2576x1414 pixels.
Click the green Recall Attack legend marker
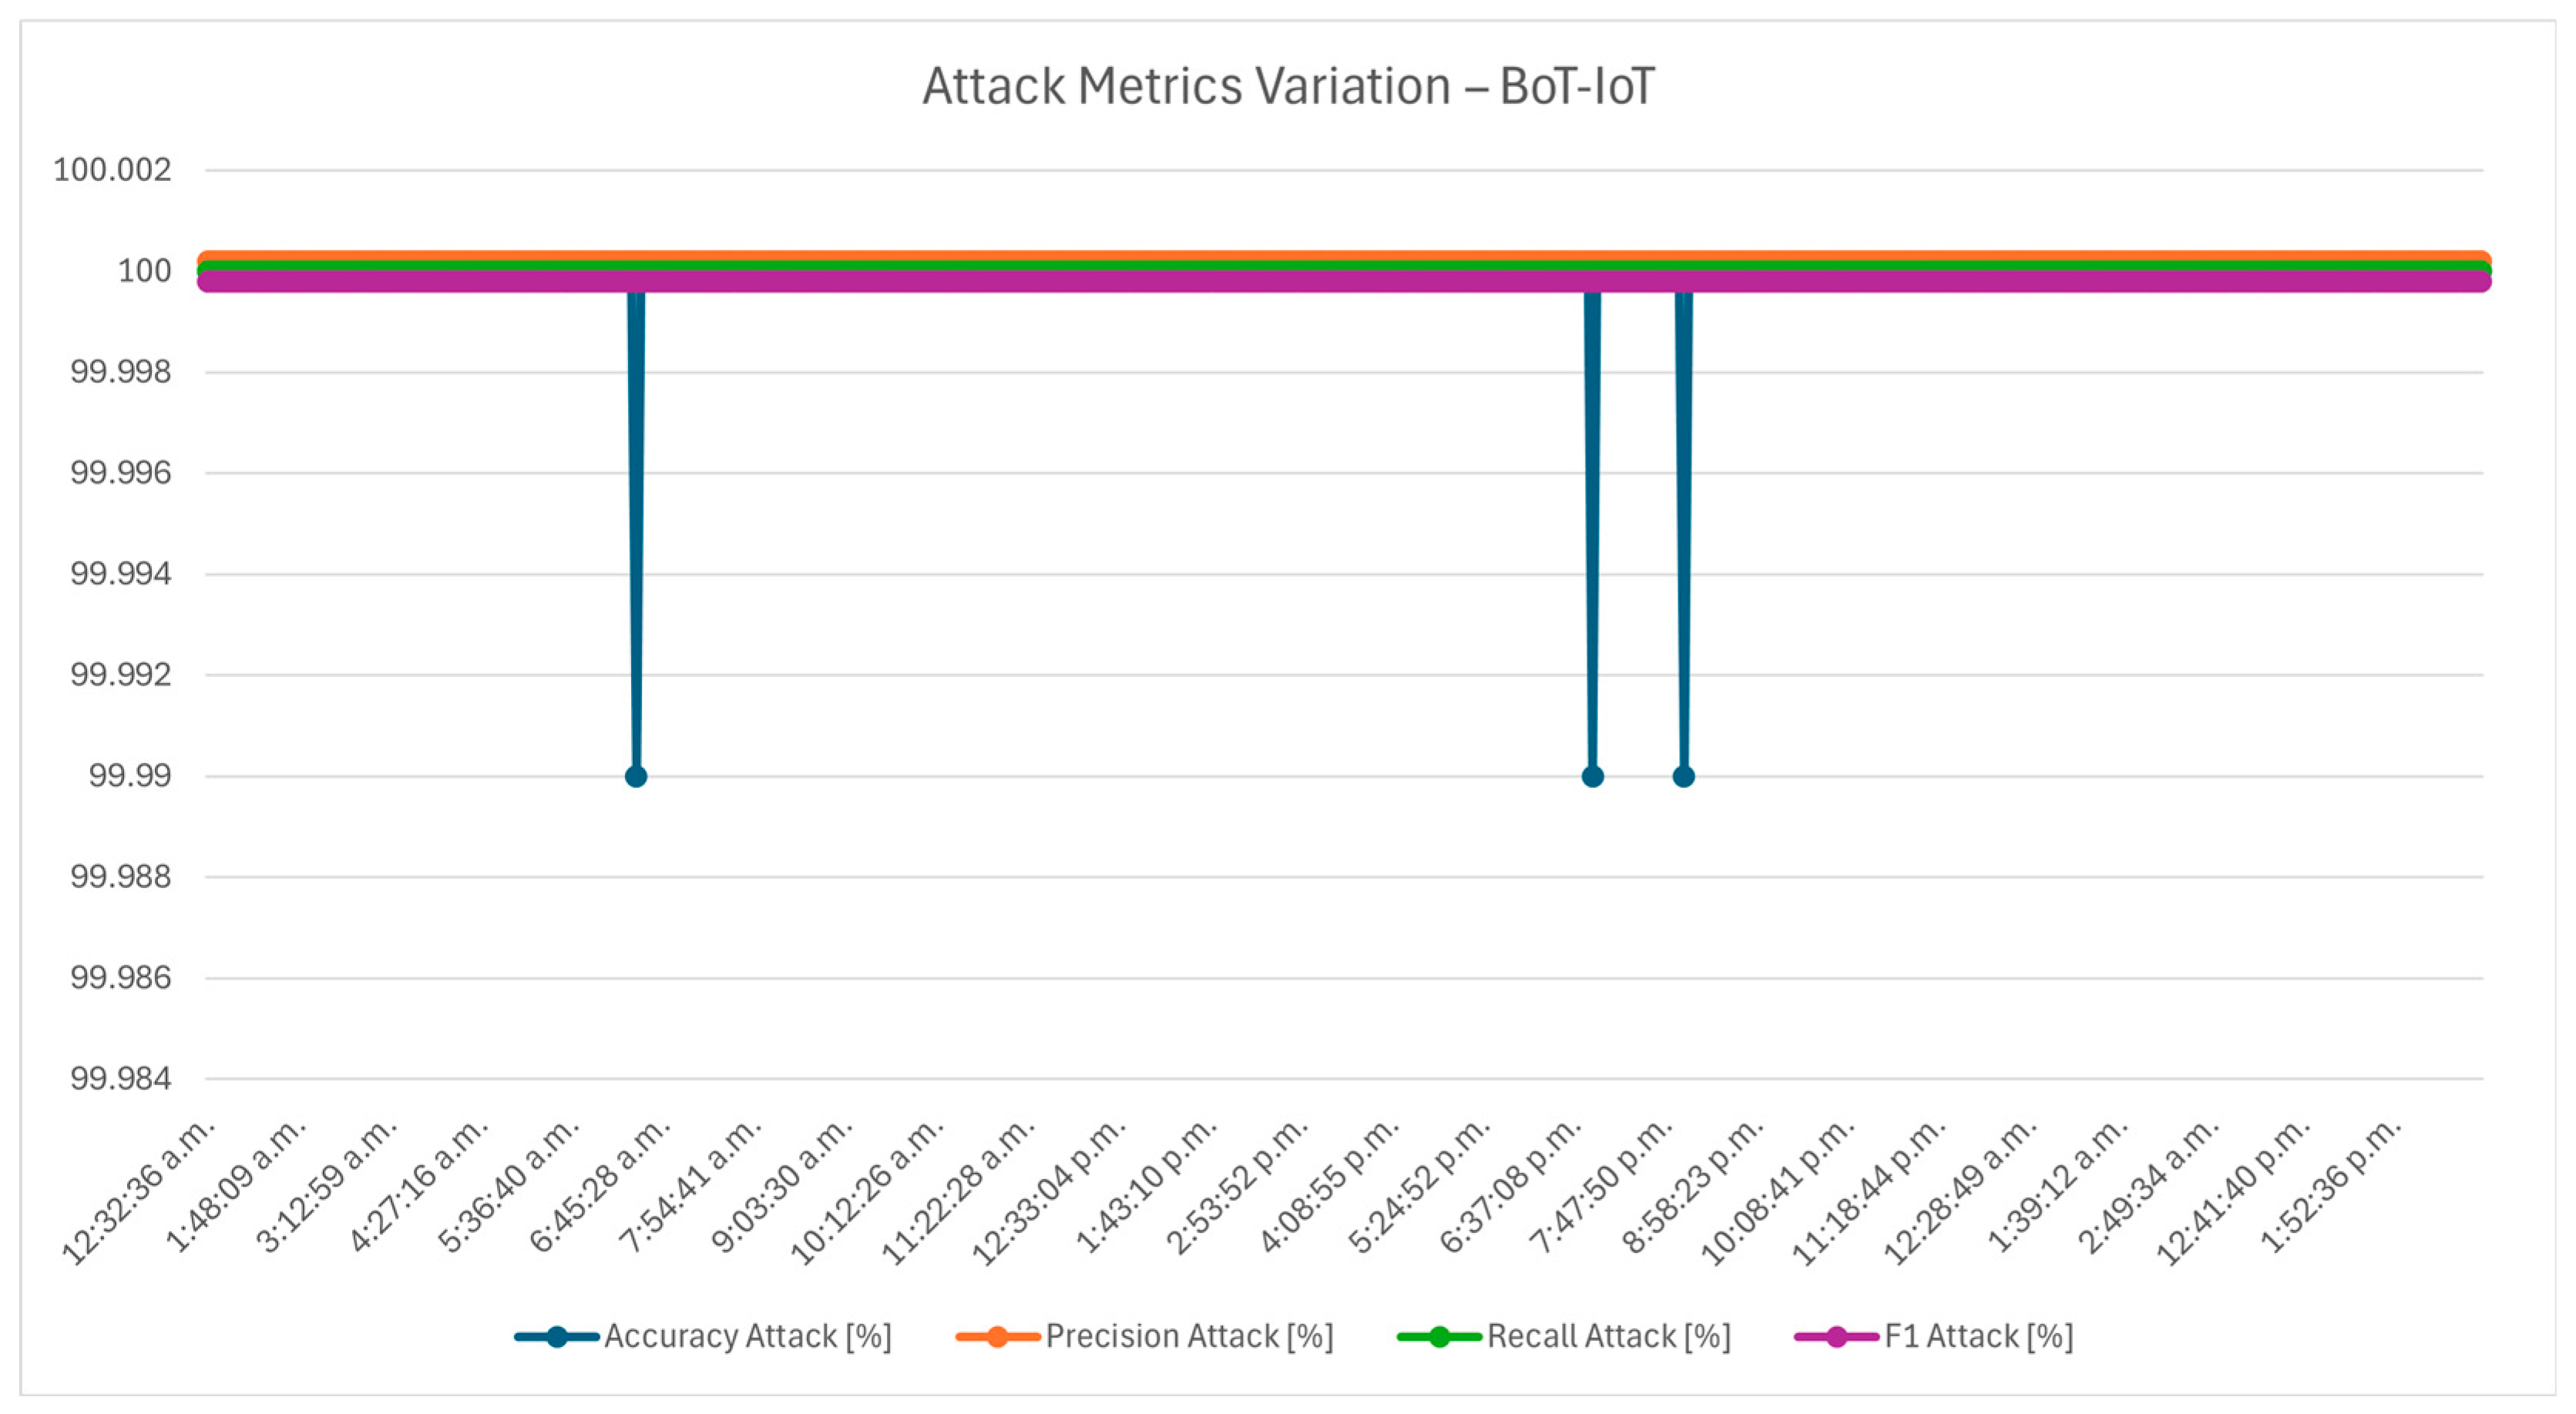(x=1439, y=1337)
